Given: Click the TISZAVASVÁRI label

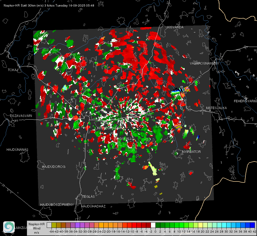Looking at the screenshot, I should tap(21, 116).
